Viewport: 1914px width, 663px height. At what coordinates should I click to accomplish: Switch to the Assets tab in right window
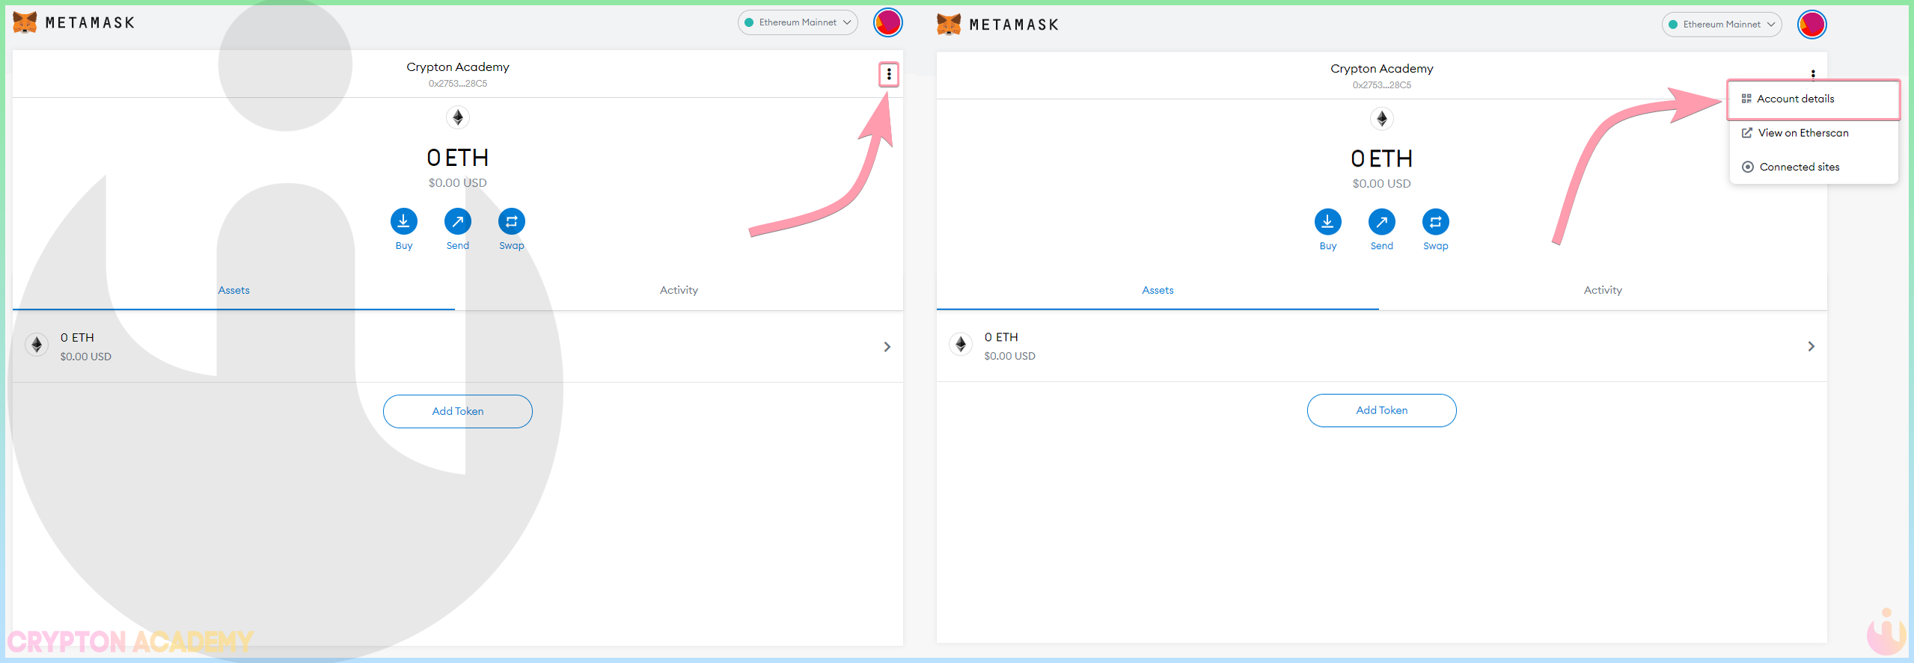click(x=1158, y=291)
